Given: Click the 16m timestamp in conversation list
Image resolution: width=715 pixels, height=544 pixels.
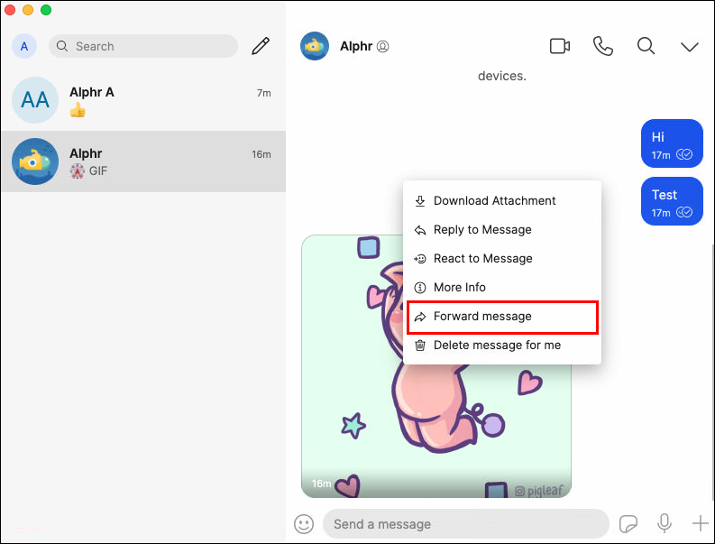Looking at the screenshot, I should click(x=261, y=154).
